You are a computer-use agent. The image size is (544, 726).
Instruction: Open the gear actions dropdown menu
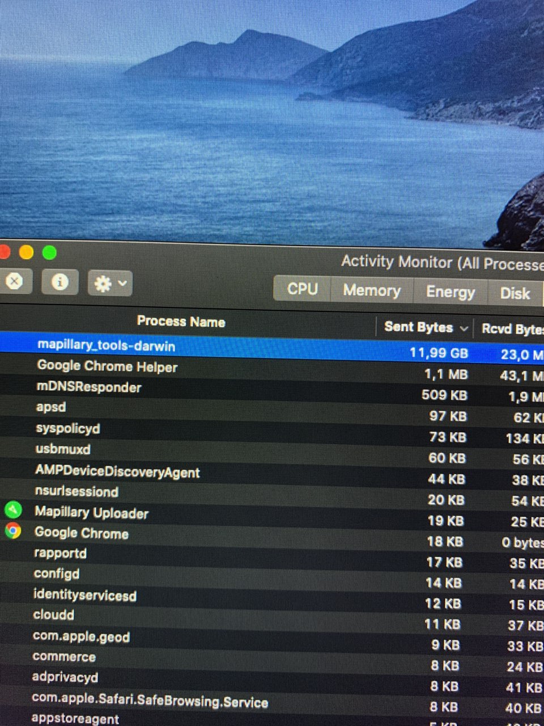click(110, 283)
